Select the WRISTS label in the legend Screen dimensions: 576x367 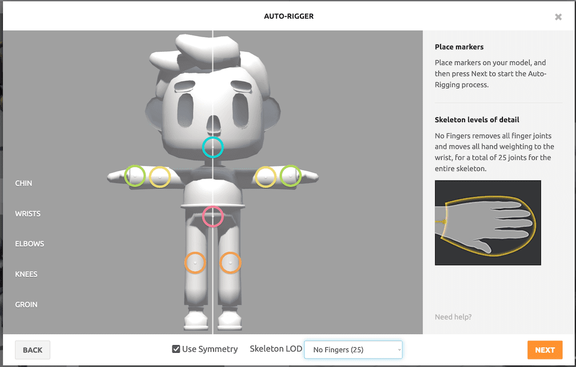tap(28, 213)
